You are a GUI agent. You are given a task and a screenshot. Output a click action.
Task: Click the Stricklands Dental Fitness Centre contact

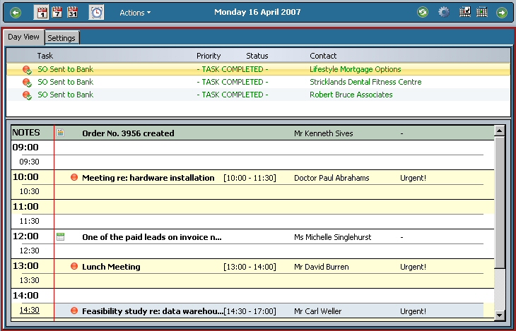(365, 82)
